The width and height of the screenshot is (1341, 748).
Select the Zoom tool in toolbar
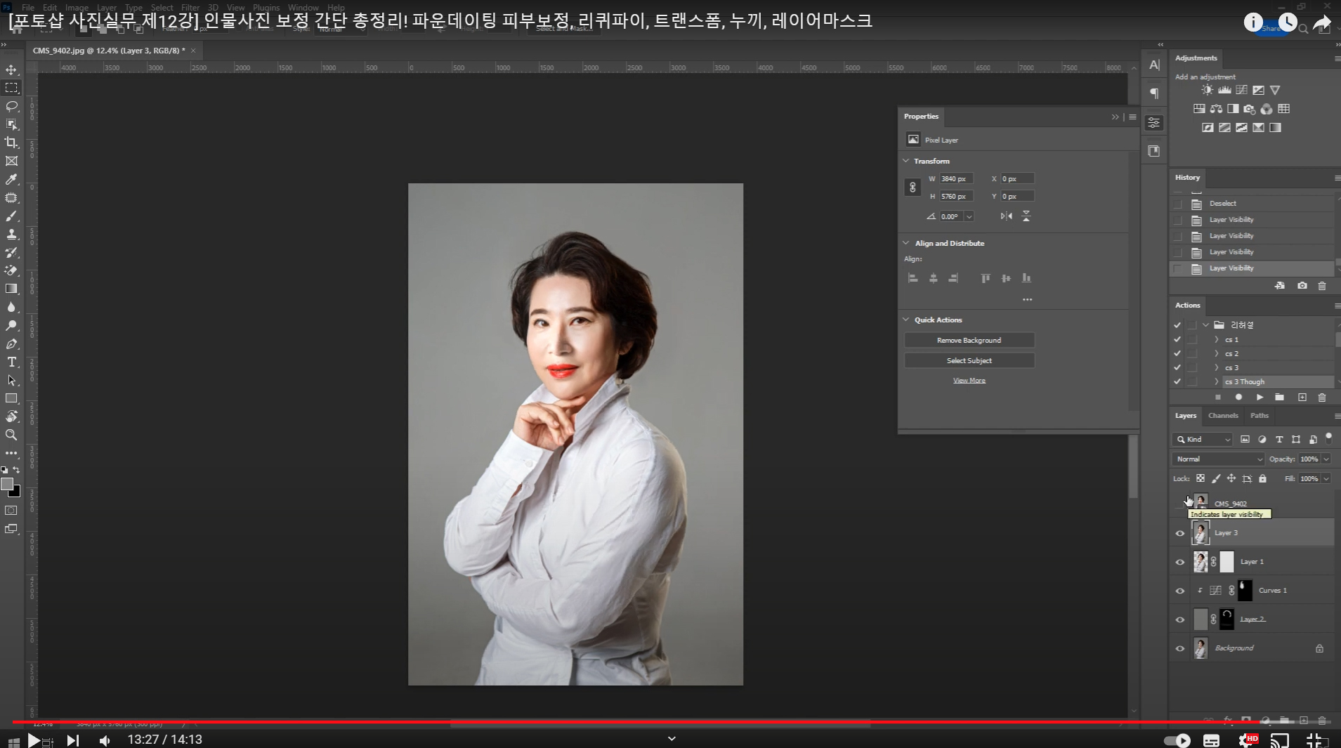pyautogui.click(x=11, y=435)
